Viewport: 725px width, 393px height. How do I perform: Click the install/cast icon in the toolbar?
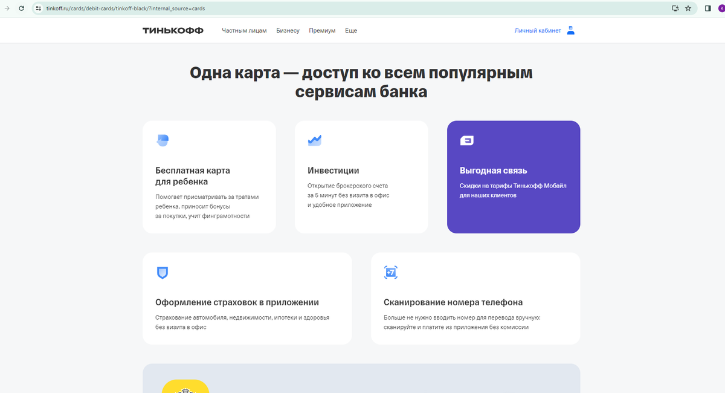[675, 8]
